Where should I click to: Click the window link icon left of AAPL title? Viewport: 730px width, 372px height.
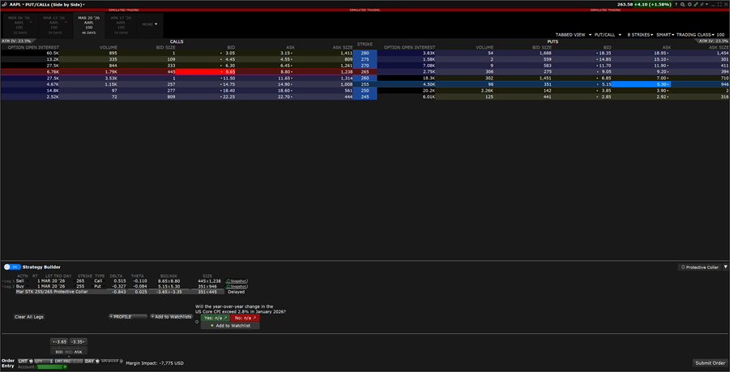point(4,4)
